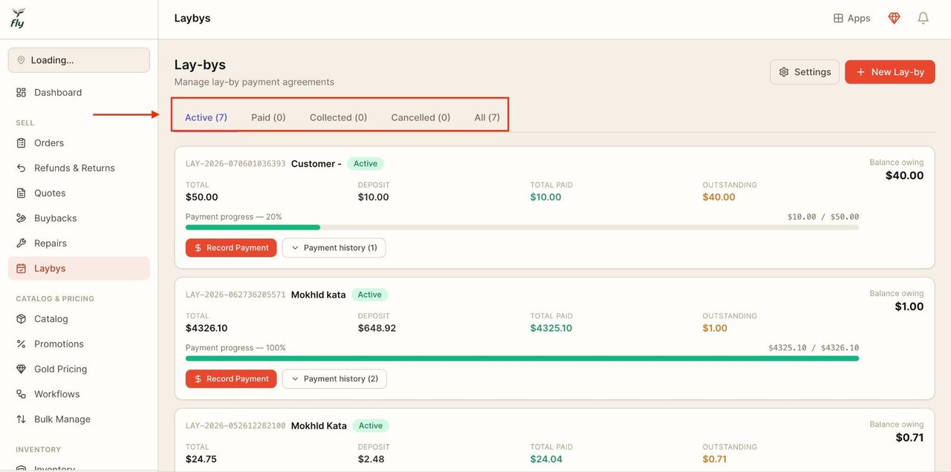This screenshot has height=472, width=951.
Task: Click the Promotions percent icon
Action: 22,344
